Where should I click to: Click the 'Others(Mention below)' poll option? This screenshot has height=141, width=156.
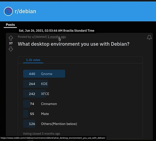point(59,124)
